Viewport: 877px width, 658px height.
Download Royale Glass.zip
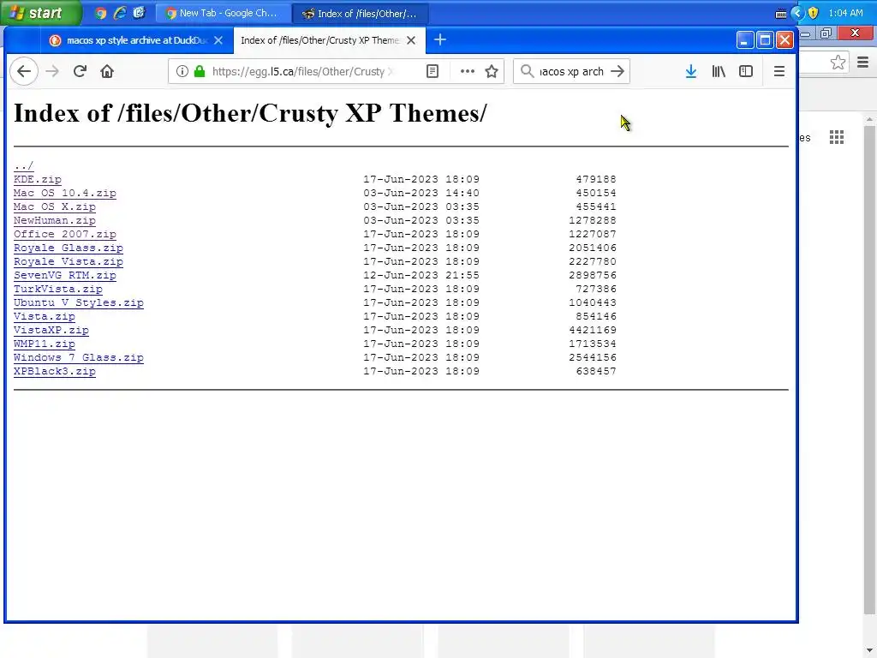[69, 248]
